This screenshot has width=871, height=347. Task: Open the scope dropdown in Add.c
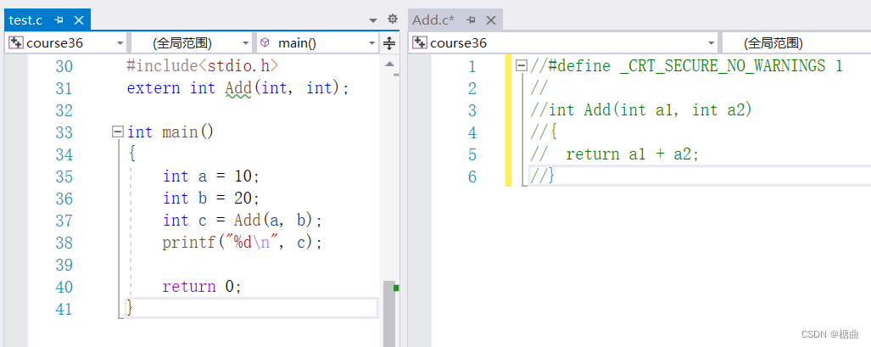coord(796,42)
